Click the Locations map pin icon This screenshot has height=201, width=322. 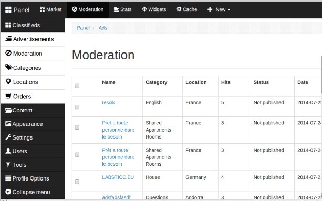pos(8,82)
